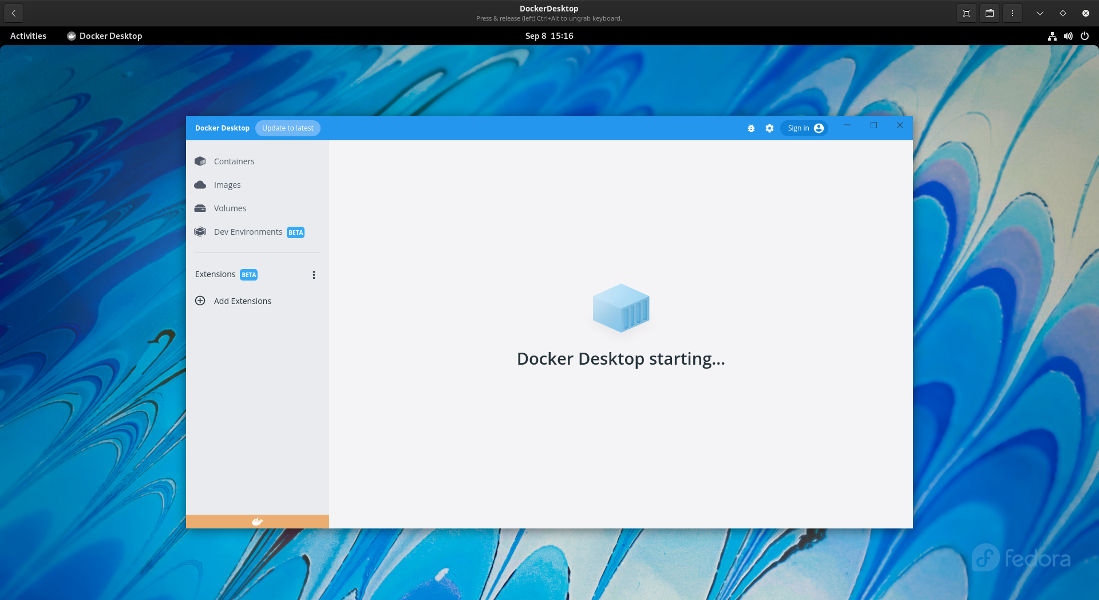Close the Docker Desktop window
Image resolution: width=1099 pixels, height=600 pixels.
(900, 125)
